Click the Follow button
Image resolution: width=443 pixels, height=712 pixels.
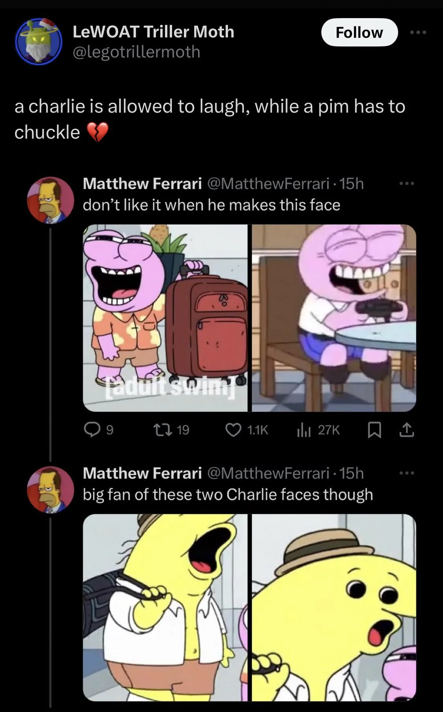pyautogui.click(x=359, y=32)
